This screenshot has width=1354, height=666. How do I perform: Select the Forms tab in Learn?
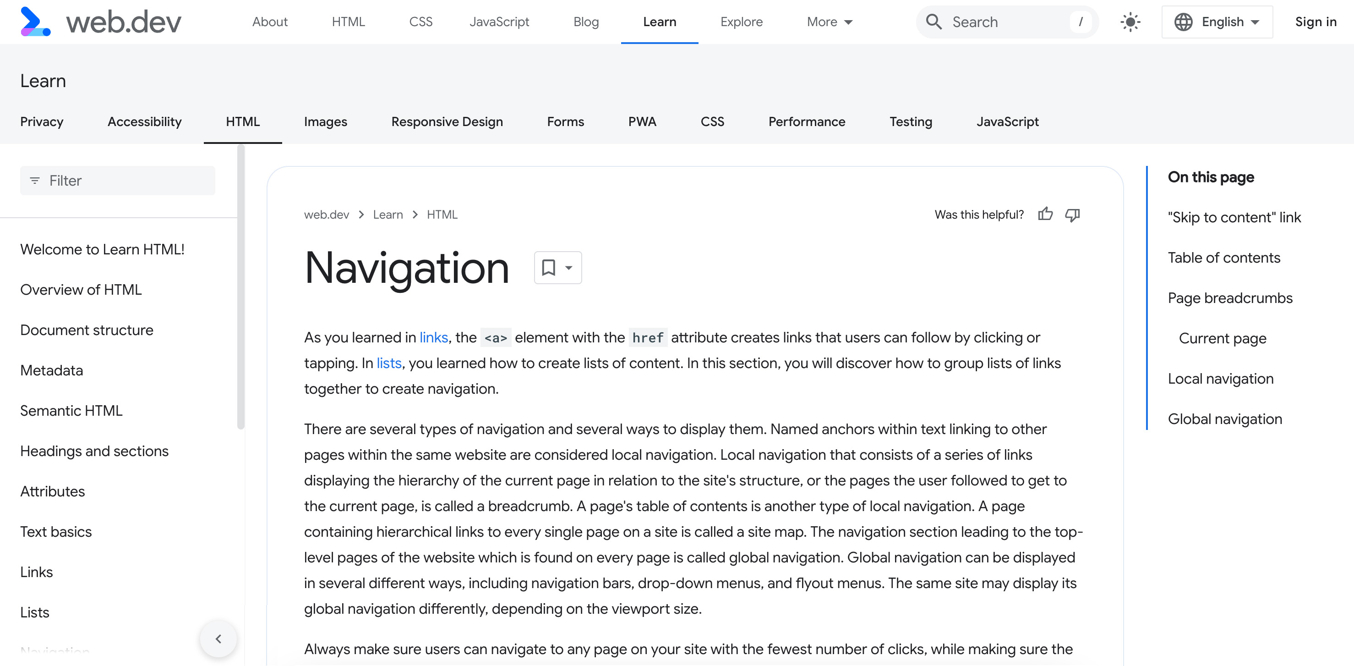pyautogui.click(x=566, y=121)
